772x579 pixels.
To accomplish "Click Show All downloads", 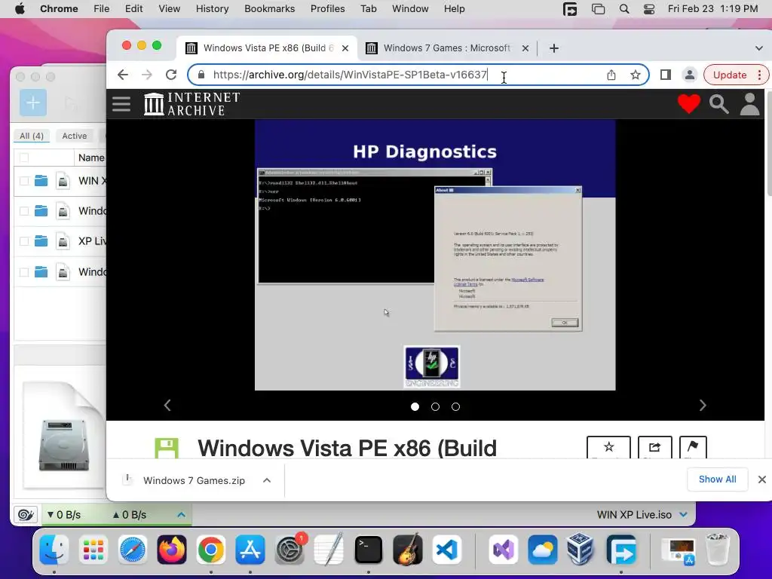I will pos(718,479).
